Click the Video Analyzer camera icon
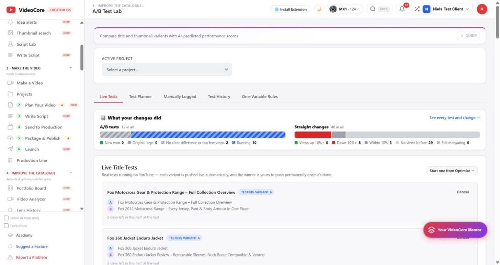 [10, 199]
